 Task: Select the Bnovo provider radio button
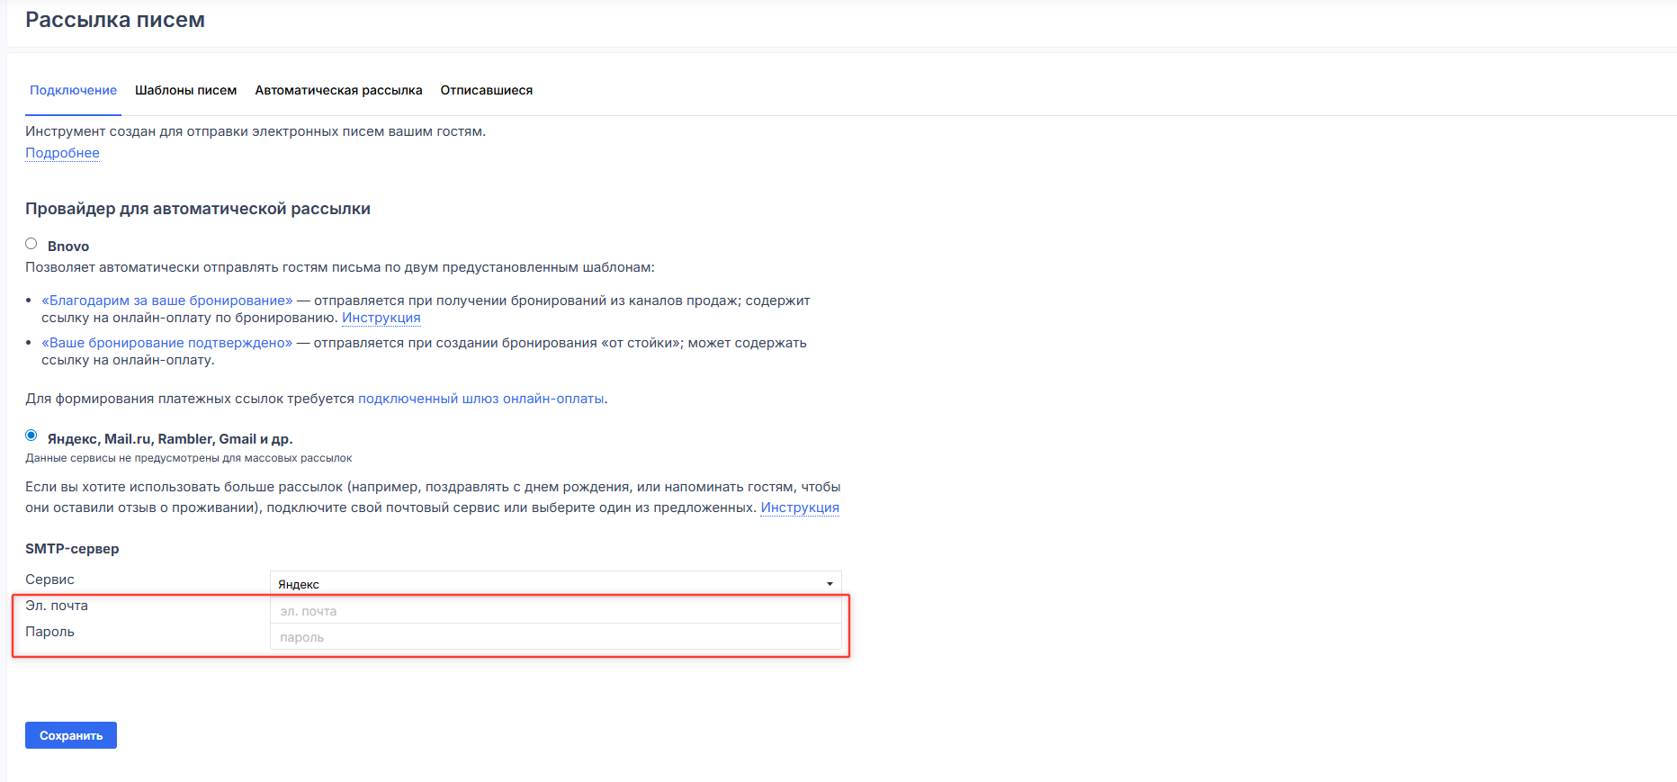pos(31,244)
